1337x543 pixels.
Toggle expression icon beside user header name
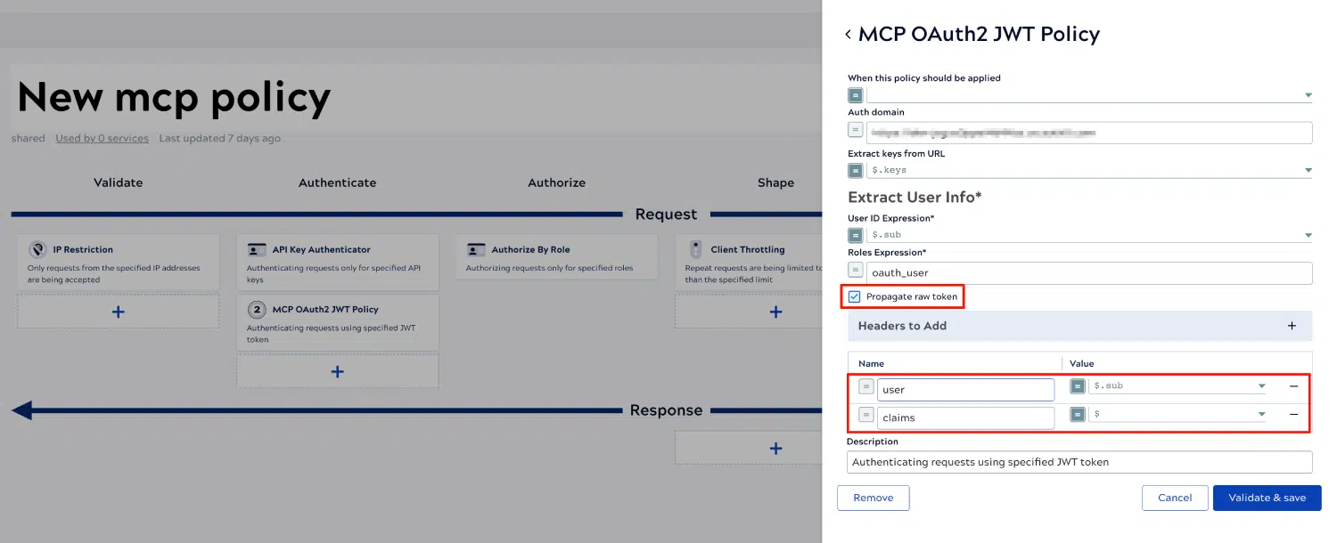pyautogui.click(x=865, y=386)
